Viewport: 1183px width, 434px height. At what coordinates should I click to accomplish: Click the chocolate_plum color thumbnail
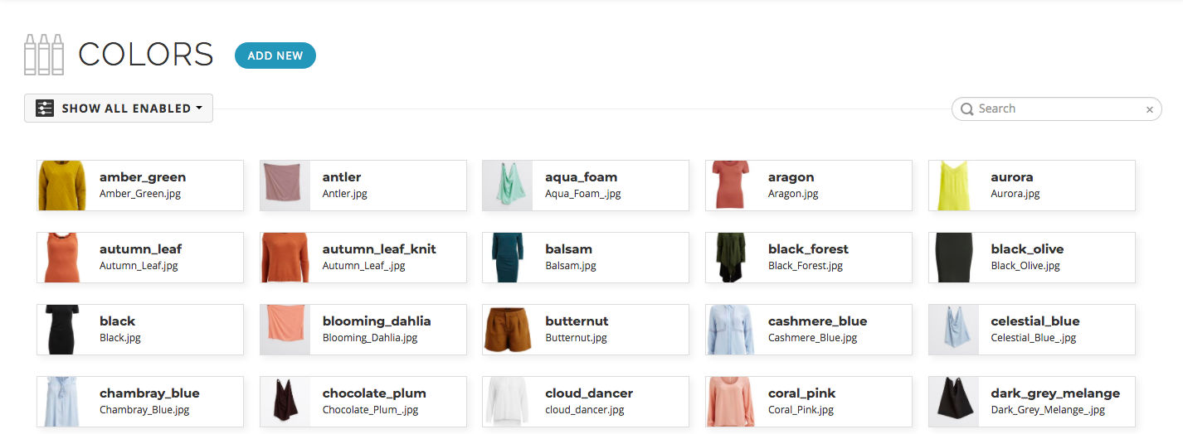(x=285, y=402)
